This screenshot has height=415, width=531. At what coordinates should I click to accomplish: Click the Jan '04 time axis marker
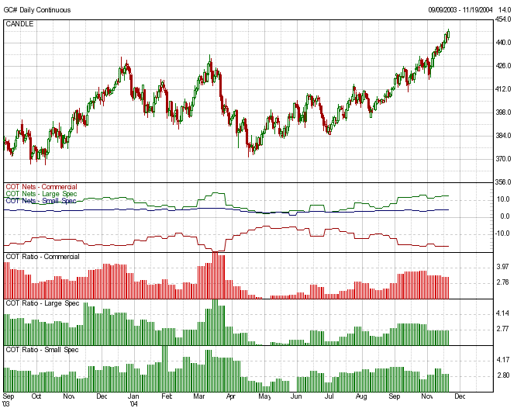[x=133, y=399]
